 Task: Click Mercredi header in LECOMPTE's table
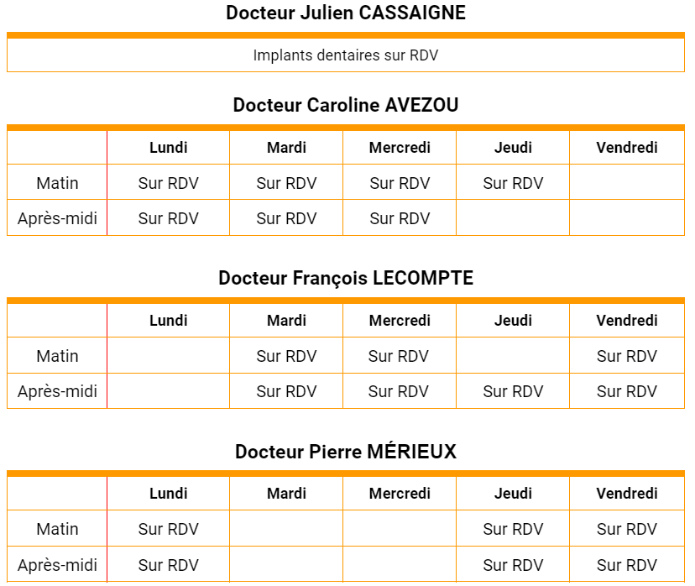pos(400,321)
